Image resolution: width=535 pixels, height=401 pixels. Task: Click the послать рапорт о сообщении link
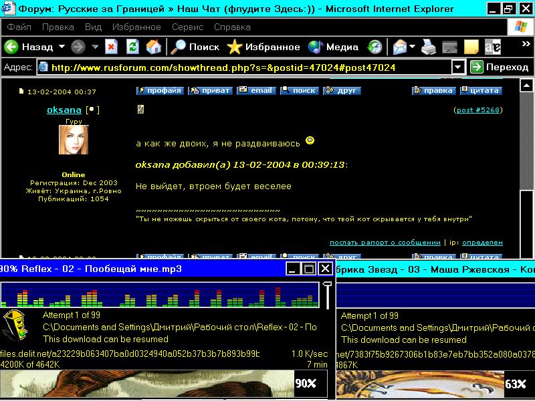pos(385,243)
